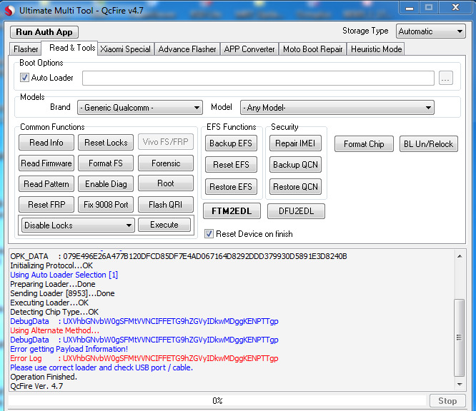This screenshot has height=411, width=476.
Task: Click the Run Auth App button
Action: [44, 32]
